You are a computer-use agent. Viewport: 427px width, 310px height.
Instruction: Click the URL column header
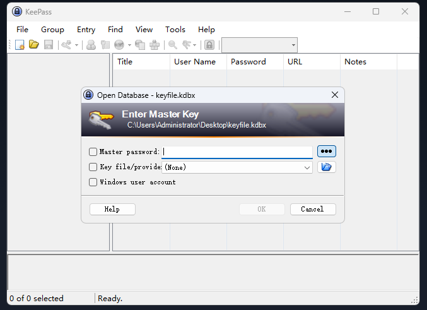[312, 62]
